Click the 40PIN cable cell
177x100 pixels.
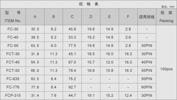[147, 62]
